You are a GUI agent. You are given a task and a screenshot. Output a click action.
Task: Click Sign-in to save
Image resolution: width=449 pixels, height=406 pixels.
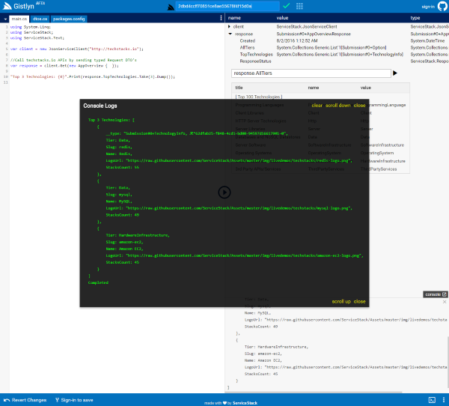click(74, 400)
